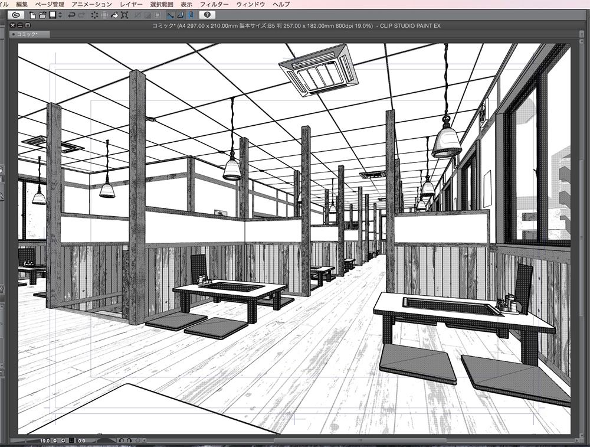Clear outside selection icon

pos(104,15)
